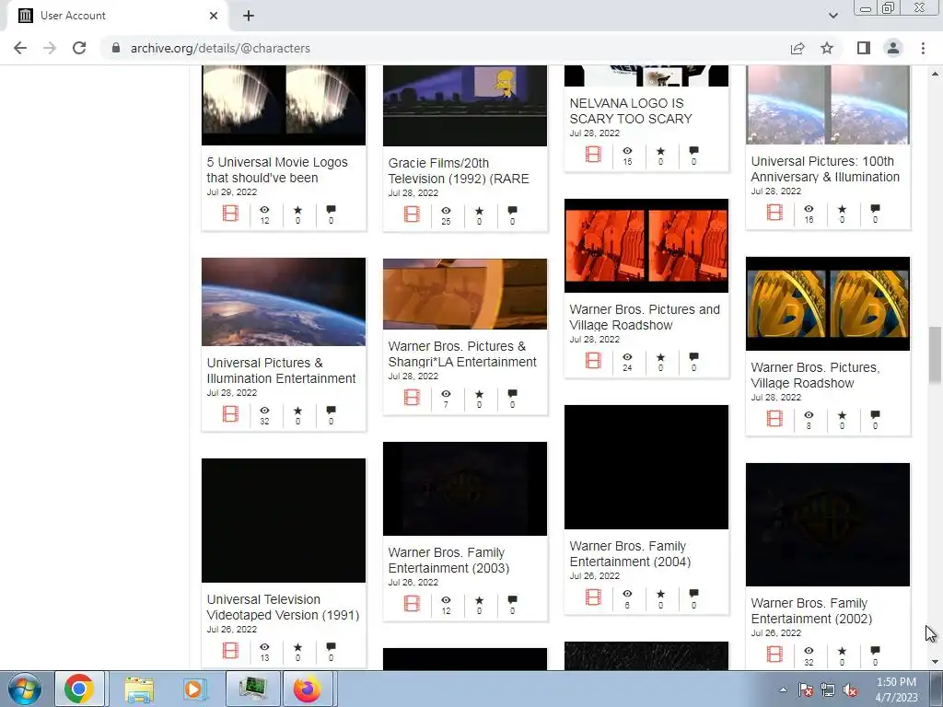Click movie icon on Universal Television Videotaped Version card

(x=230, y=651)
